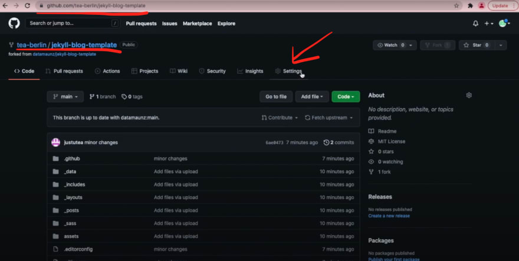Bookmark page with the star icon
The height and width of the screenshot is (261, 519).
point(456,6)
